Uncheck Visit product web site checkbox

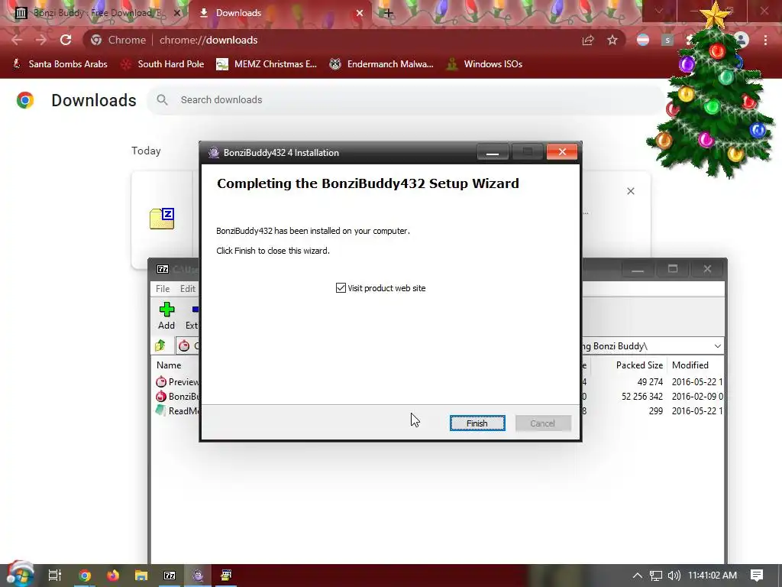341,288
